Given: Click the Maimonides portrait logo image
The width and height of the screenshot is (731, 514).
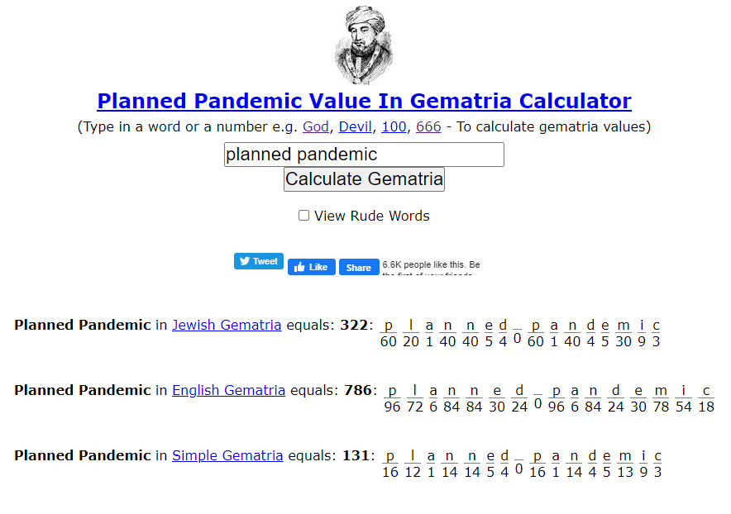Looking at the screenshot, I should (x=364, y=45).
